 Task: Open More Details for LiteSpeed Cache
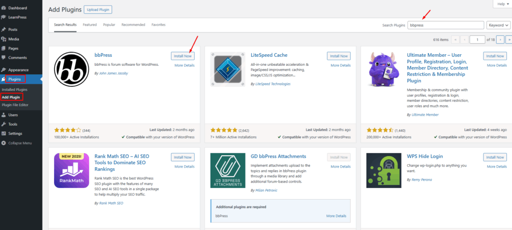tap(340, 65)
